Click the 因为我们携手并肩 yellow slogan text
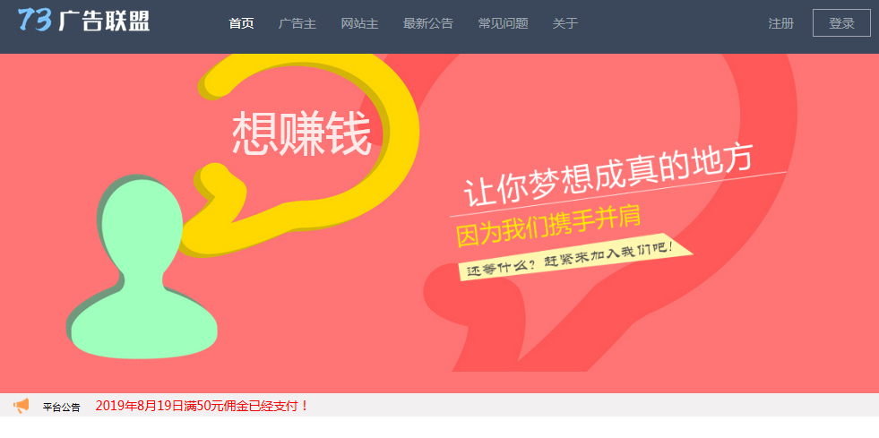Image resolution: width=879 pixels, height=438 pixels. coord(547,227)
